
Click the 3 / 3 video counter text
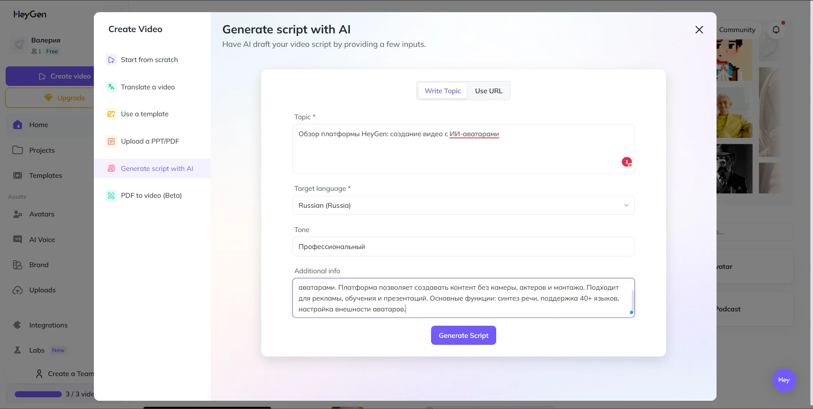coord(80,394)
